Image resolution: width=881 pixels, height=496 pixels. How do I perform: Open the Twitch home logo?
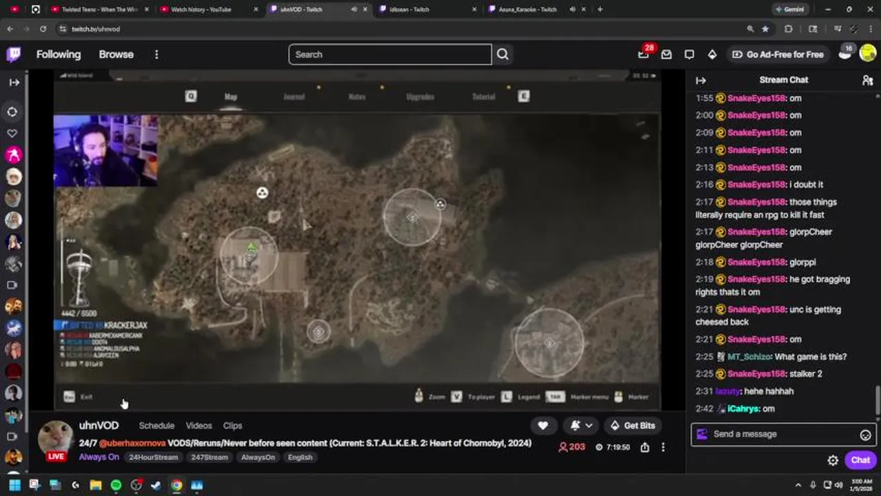[14, 54]
